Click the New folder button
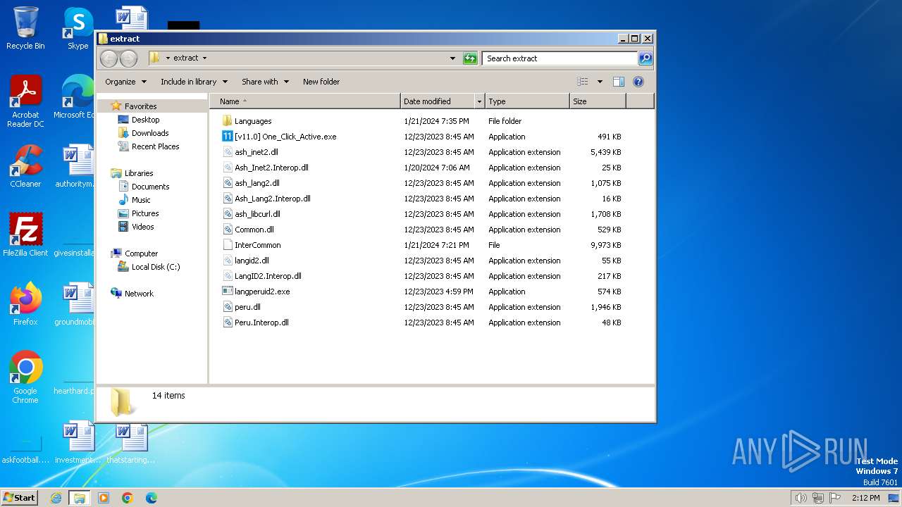This screenshot has width=902, height=507. (x=321, y=82)
